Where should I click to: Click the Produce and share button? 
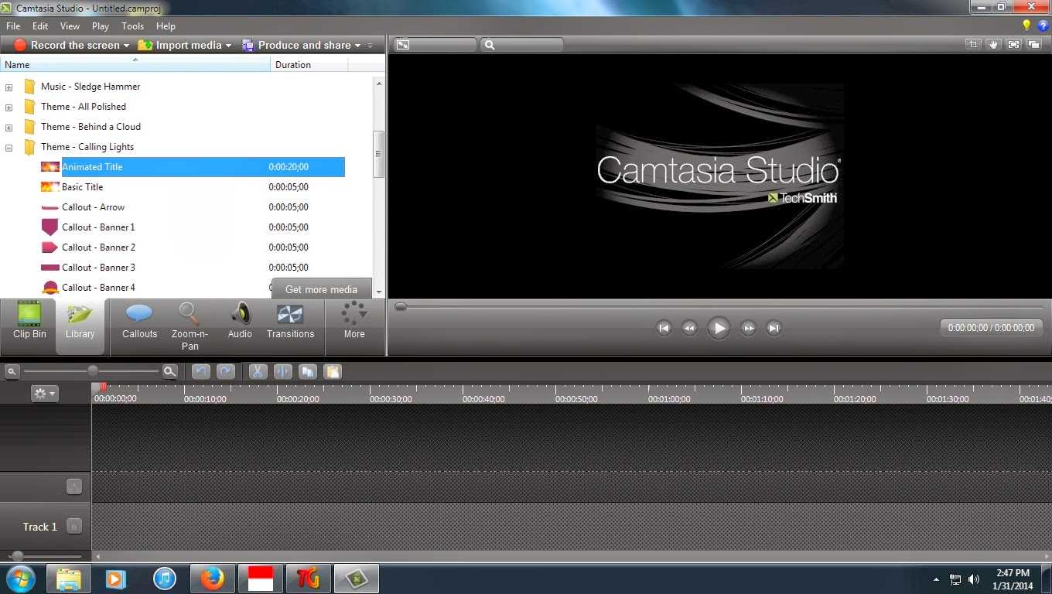(296, 46)
